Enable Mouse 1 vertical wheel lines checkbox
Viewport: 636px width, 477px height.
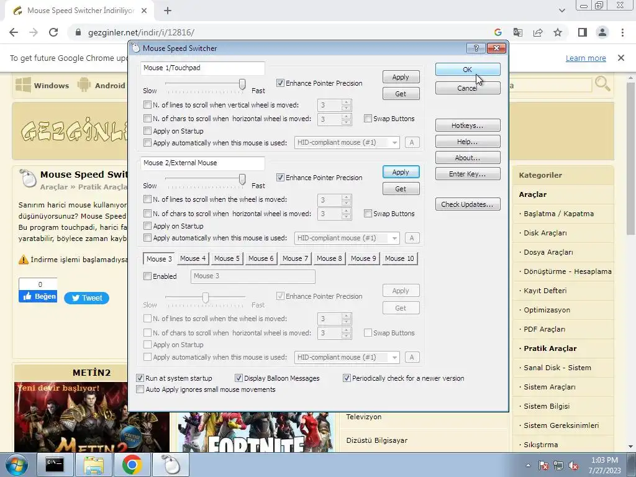147,105
